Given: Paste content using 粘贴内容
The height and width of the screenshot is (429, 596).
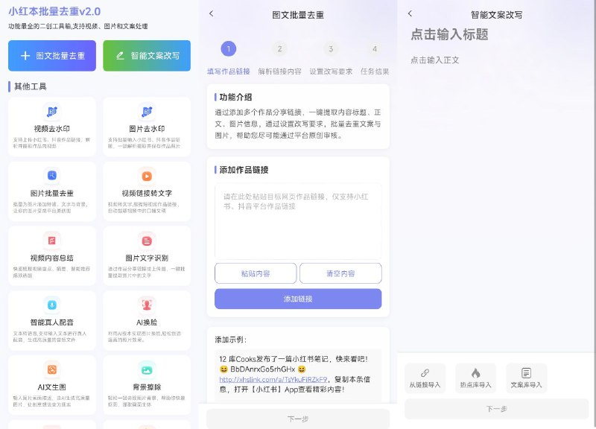Looking at the screenshot, I should 256,273.
